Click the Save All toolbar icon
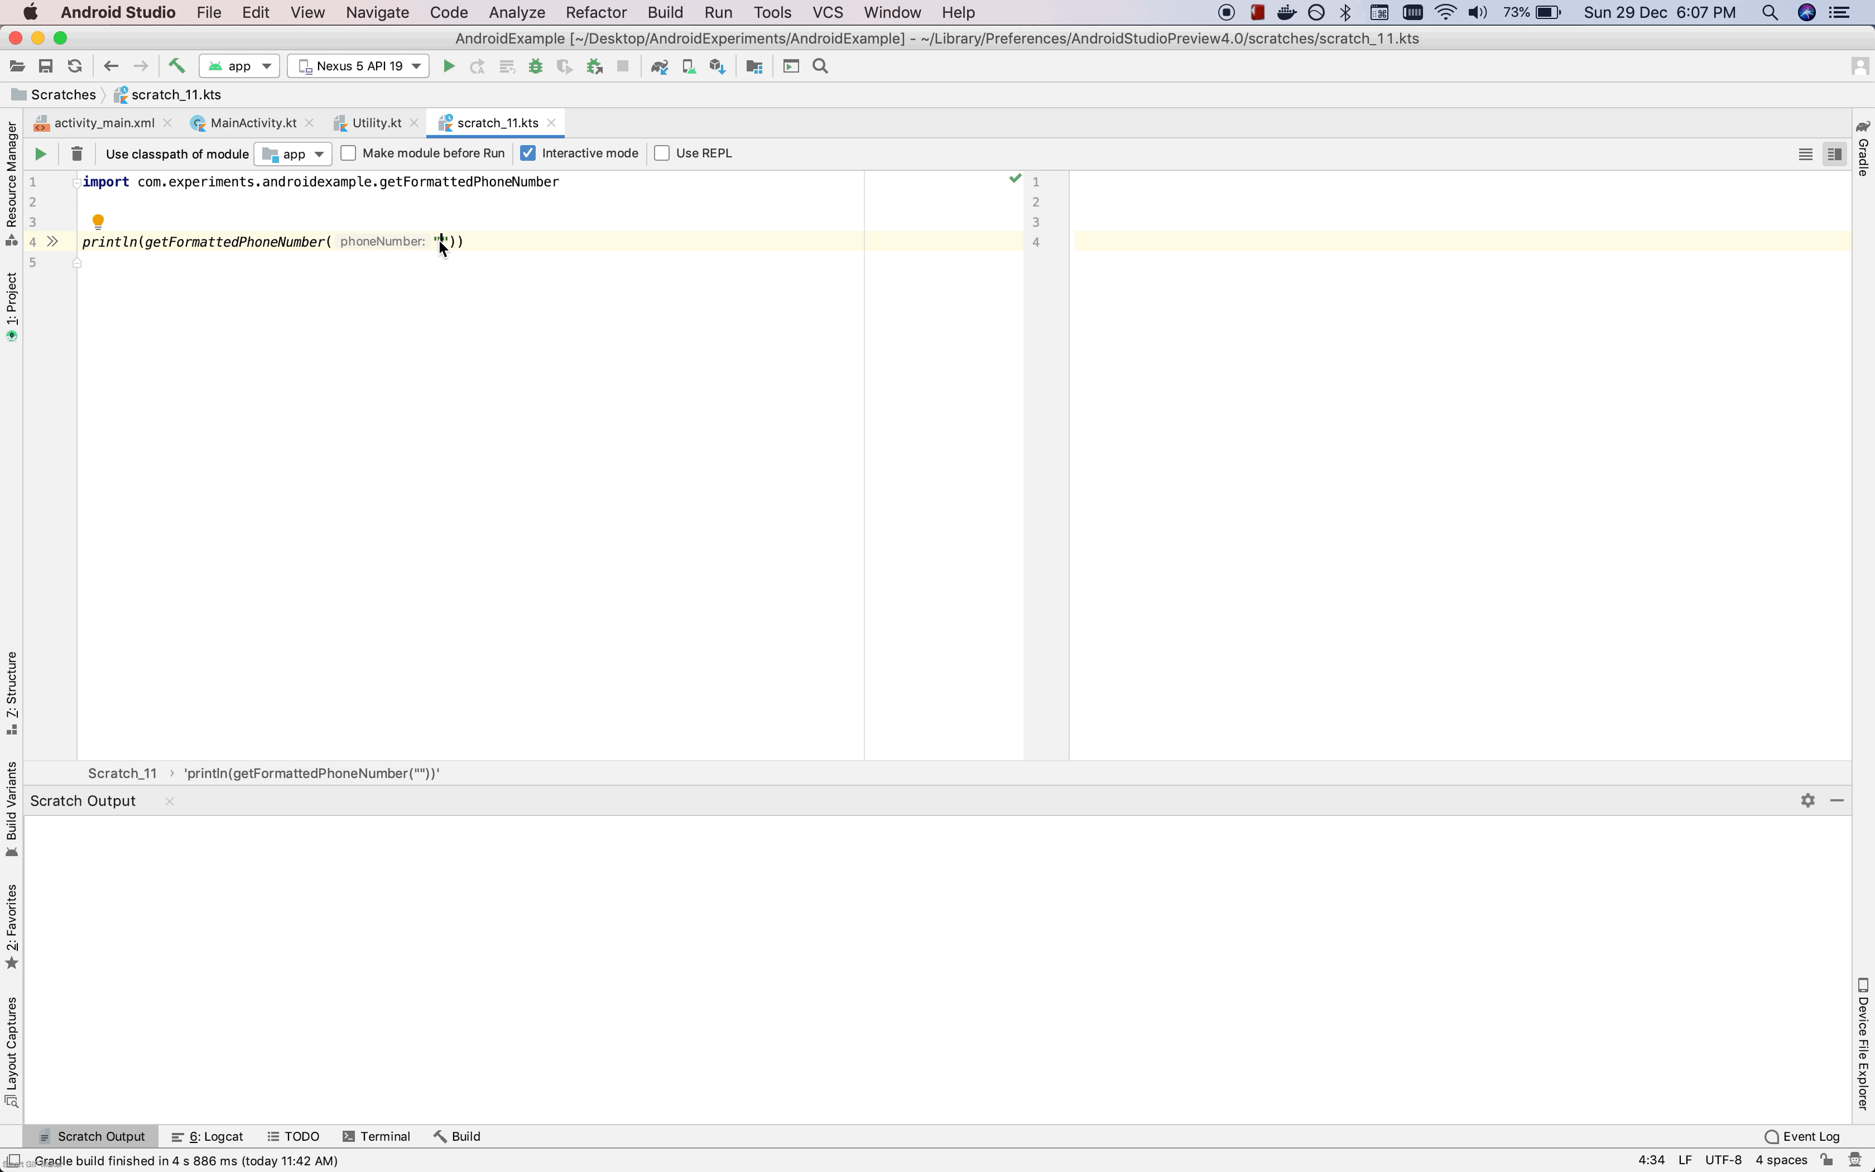The image size is (1875, 1172). tap(46, 66)
